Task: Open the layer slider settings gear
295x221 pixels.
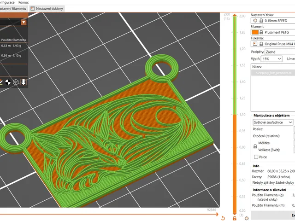Action: click(247, 218)
